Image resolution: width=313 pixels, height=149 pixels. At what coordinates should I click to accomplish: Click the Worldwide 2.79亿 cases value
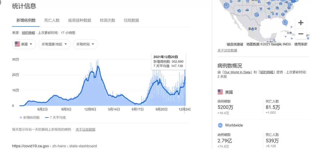(225, 141)
